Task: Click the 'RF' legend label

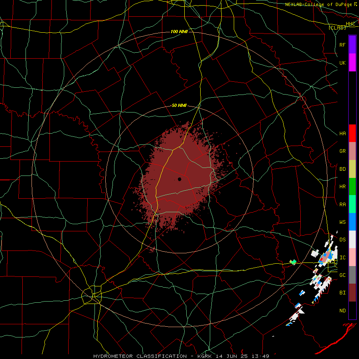Action: point(343,45)
